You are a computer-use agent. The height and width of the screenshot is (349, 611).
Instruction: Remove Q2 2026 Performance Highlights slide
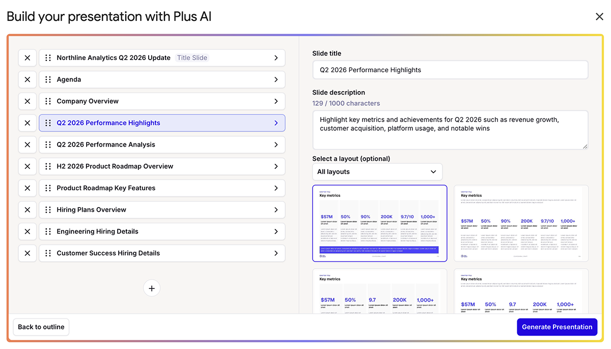(x=27, y=123)
